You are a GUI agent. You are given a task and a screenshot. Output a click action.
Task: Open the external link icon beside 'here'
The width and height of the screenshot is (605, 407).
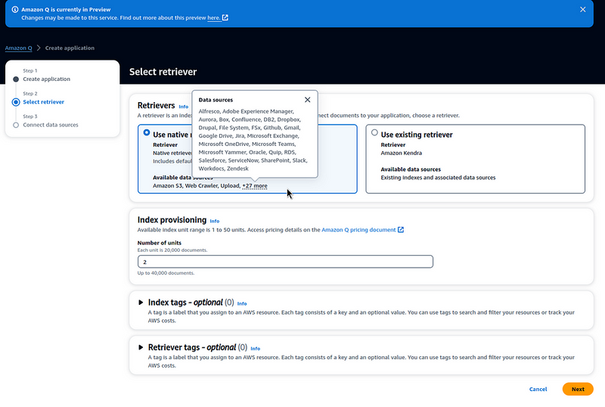pos(225,17)
